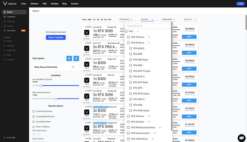This screenshot has width=247, height=142.
Task: Toggle Show Secure Cloud Only switch
Action: tap(74, 67)
